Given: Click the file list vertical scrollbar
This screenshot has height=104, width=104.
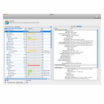Looking at the screenshot, I should [x=51, y=39].
